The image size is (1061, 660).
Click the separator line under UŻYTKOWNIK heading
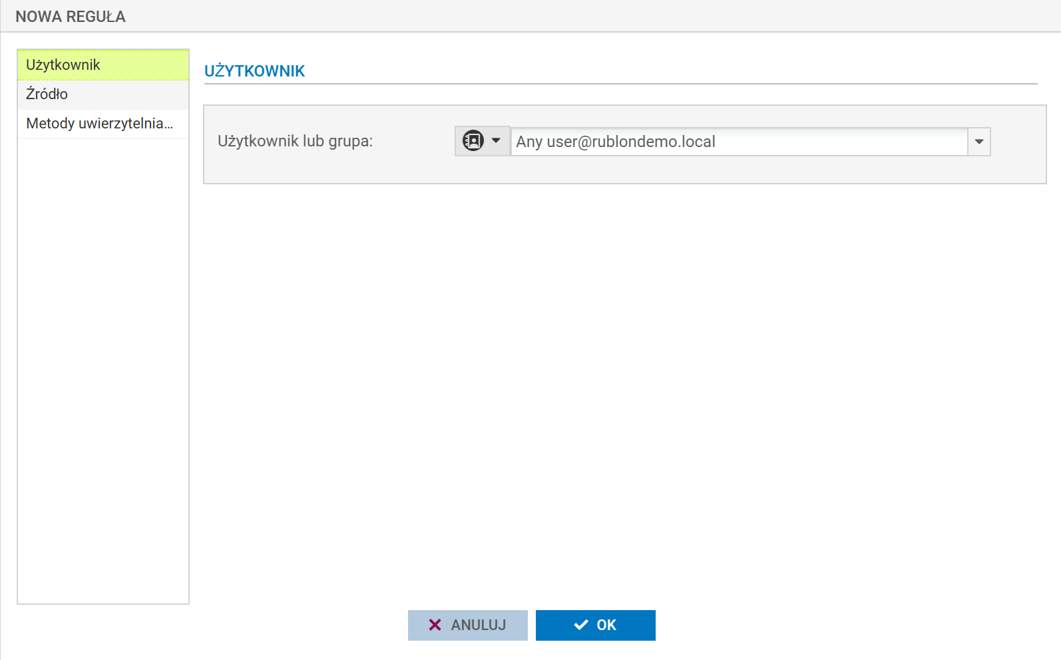click(x=619, y=84)
